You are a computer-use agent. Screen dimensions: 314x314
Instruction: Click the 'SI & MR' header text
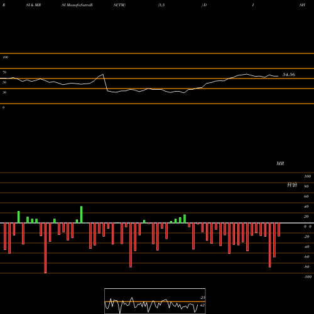(x=33, y=5)
